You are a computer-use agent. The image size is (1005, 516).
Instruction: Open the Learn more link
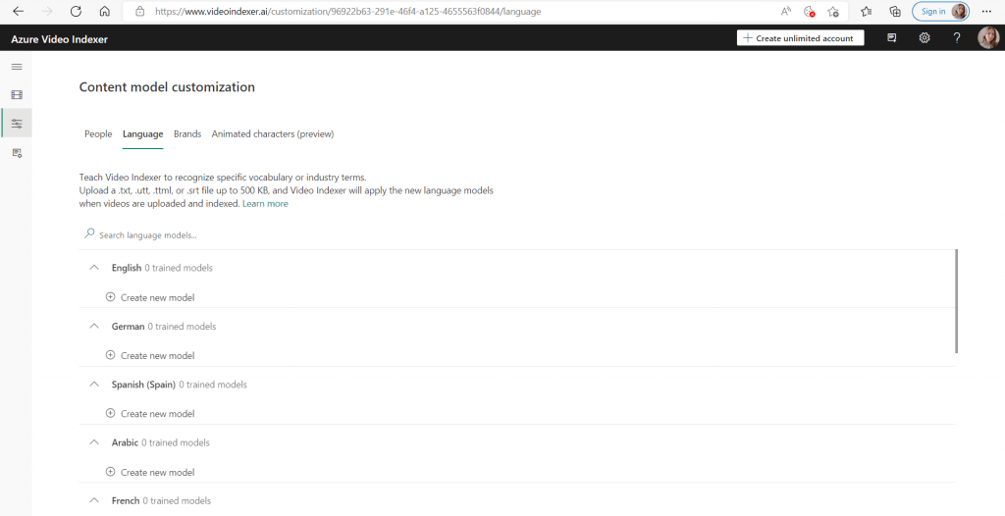[265, 204]
